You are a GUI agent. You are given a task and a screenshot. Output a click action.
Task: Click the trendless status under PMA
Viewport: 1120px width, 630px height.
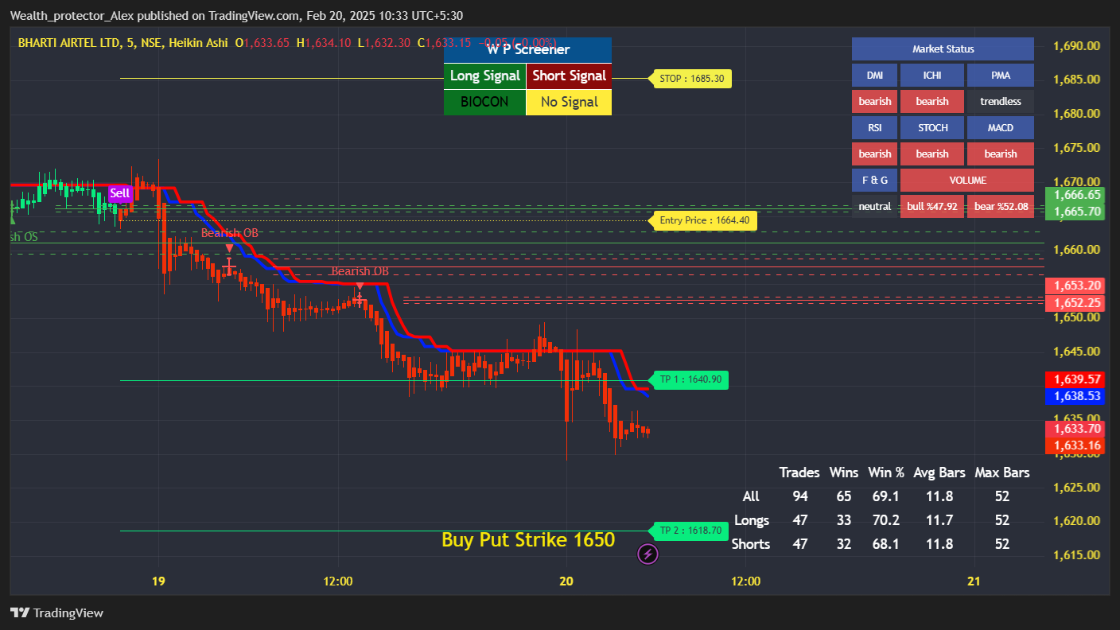[1000, 101]
